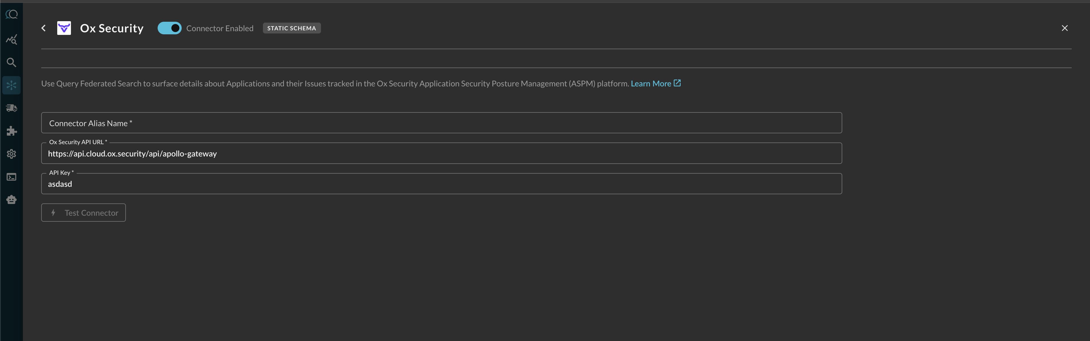1090x341 pixels.
Task: Click the Ox Security API URL field
Action: tap(441, 154)
